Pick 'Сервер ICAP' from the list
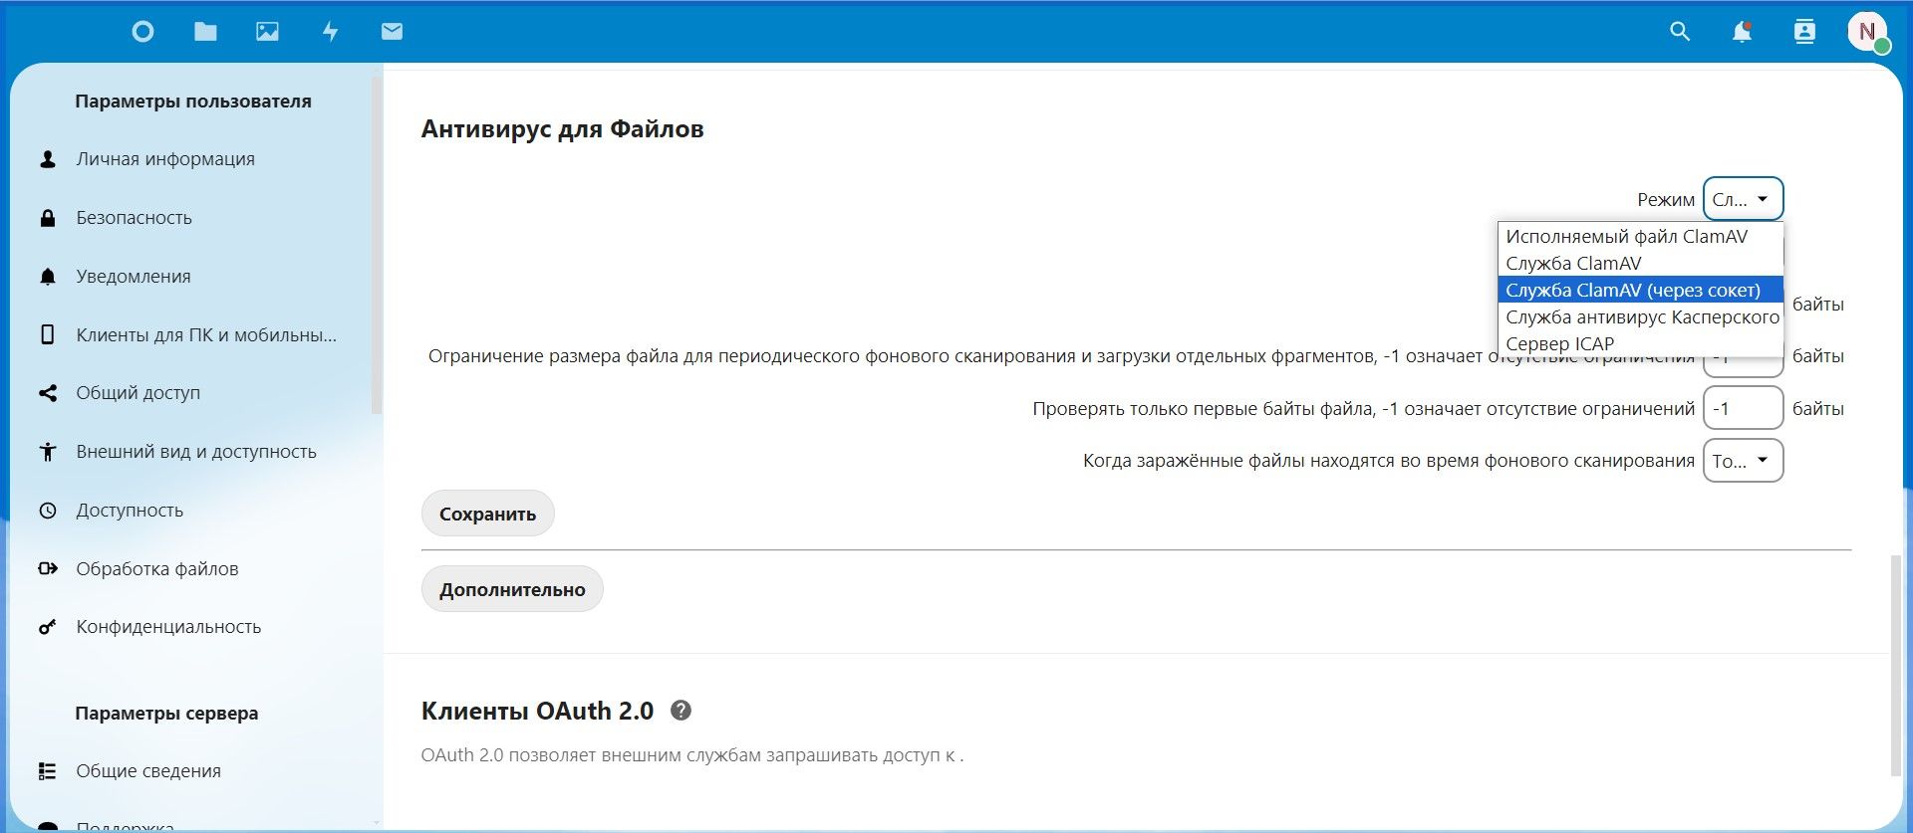 [x=1559, y=343]
